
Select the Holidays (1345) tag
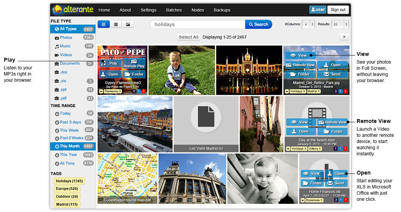point(69,181)
